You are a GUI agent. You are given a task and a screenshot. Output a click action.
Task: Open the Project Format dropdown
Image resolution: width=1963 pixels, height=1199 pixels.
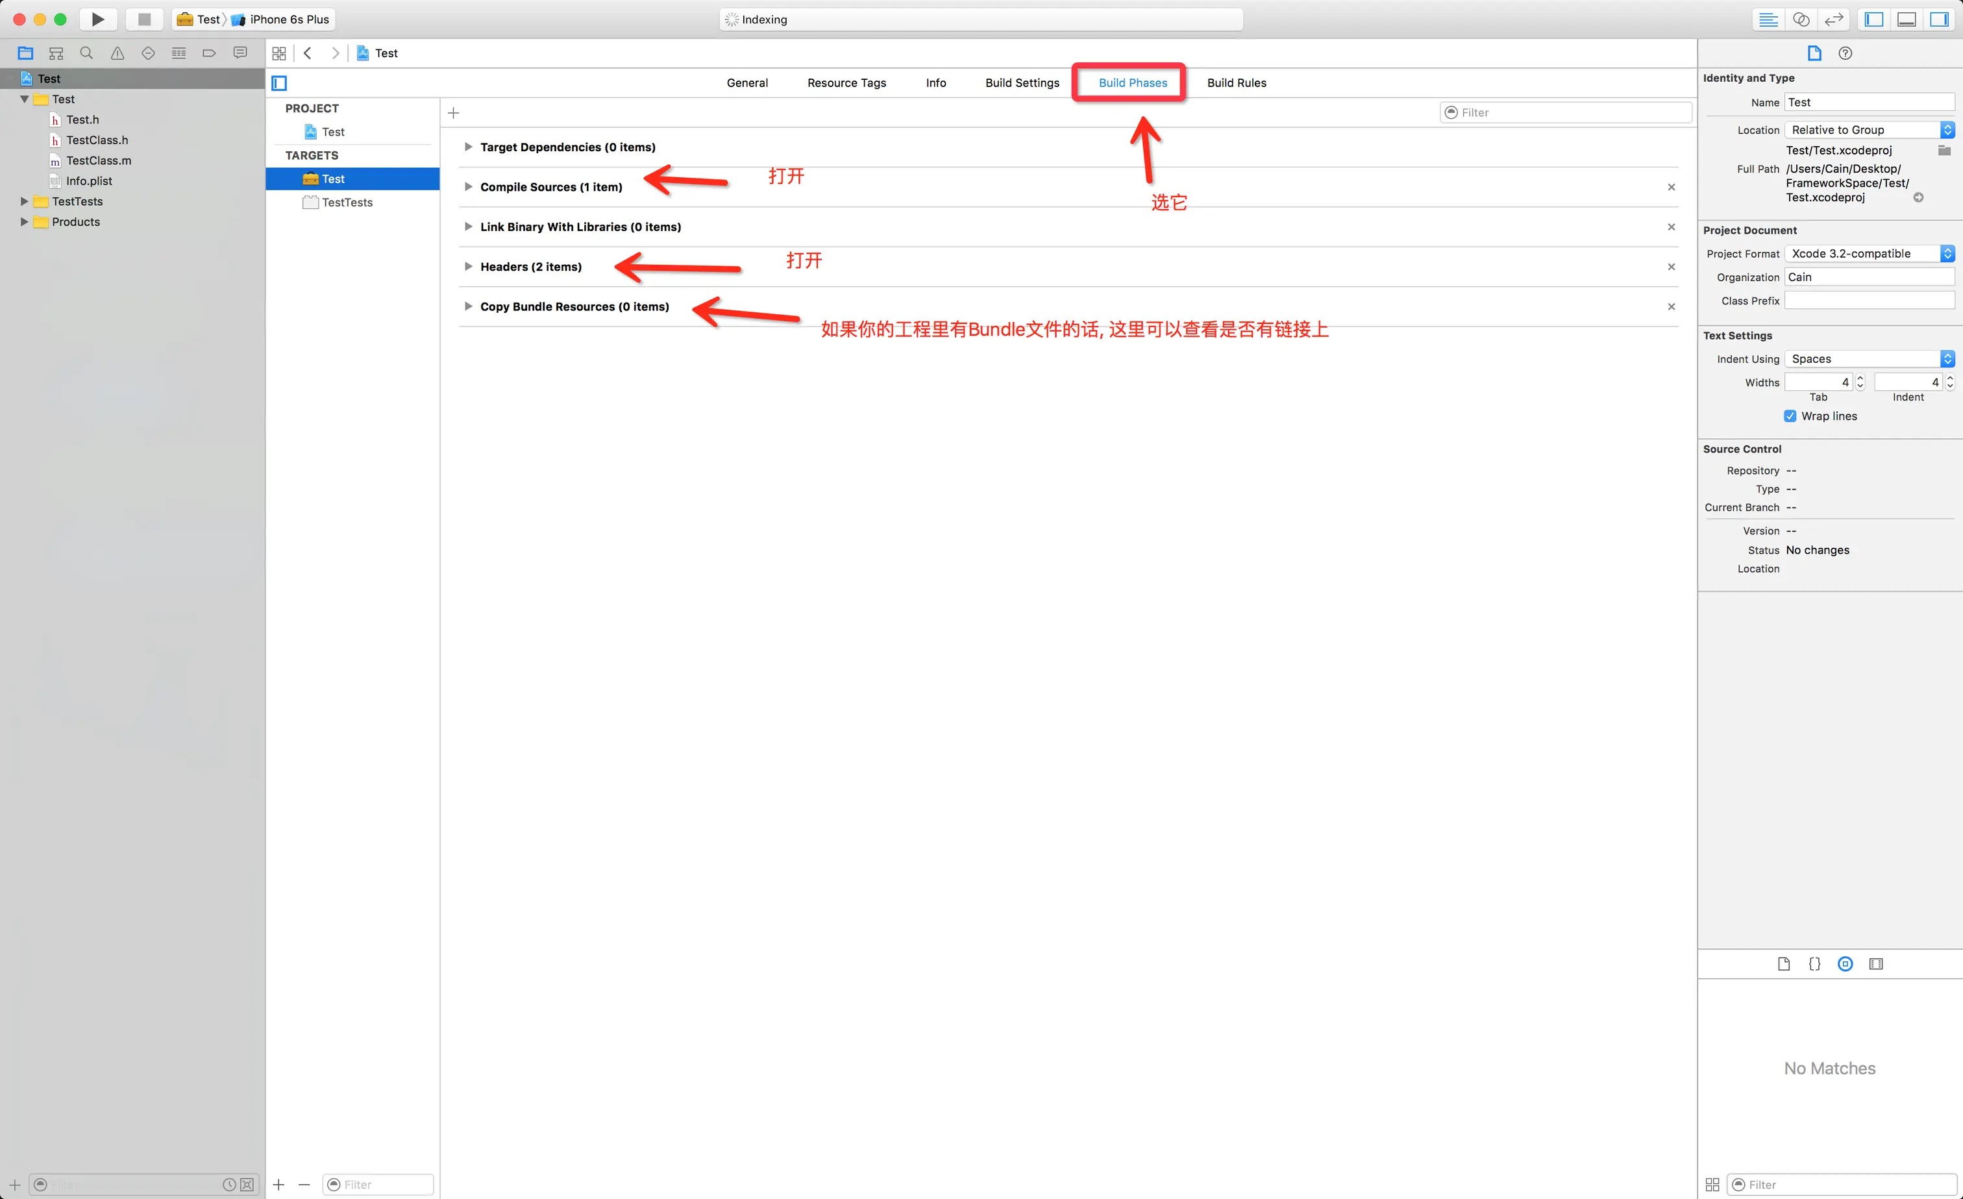[x=1869, y=253]
